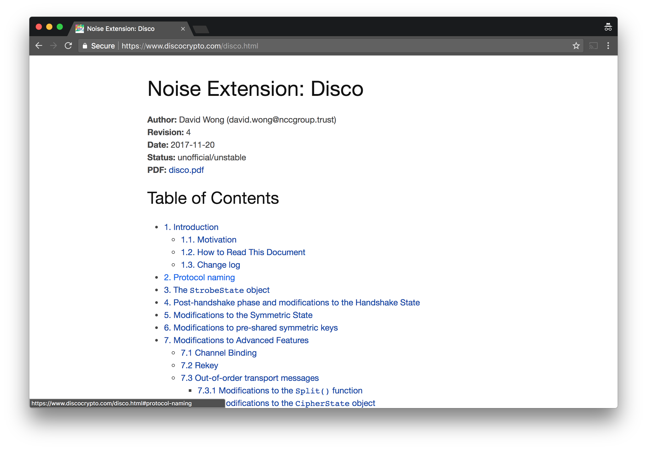The width and height of the screenshot is (647, 450).
Task: Open 2. Protocol naming link
Action: (199, 277)
